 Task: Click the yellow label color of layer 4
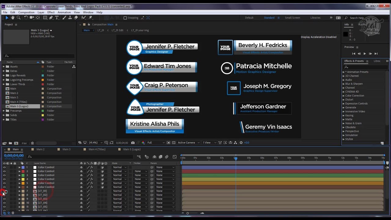(x=23, y=179)
